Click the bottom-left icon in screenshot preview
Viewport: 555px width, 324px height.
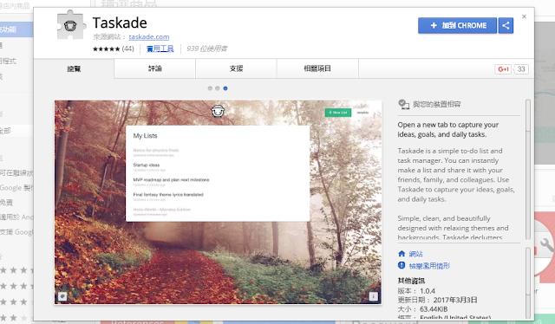coord(62,296)
